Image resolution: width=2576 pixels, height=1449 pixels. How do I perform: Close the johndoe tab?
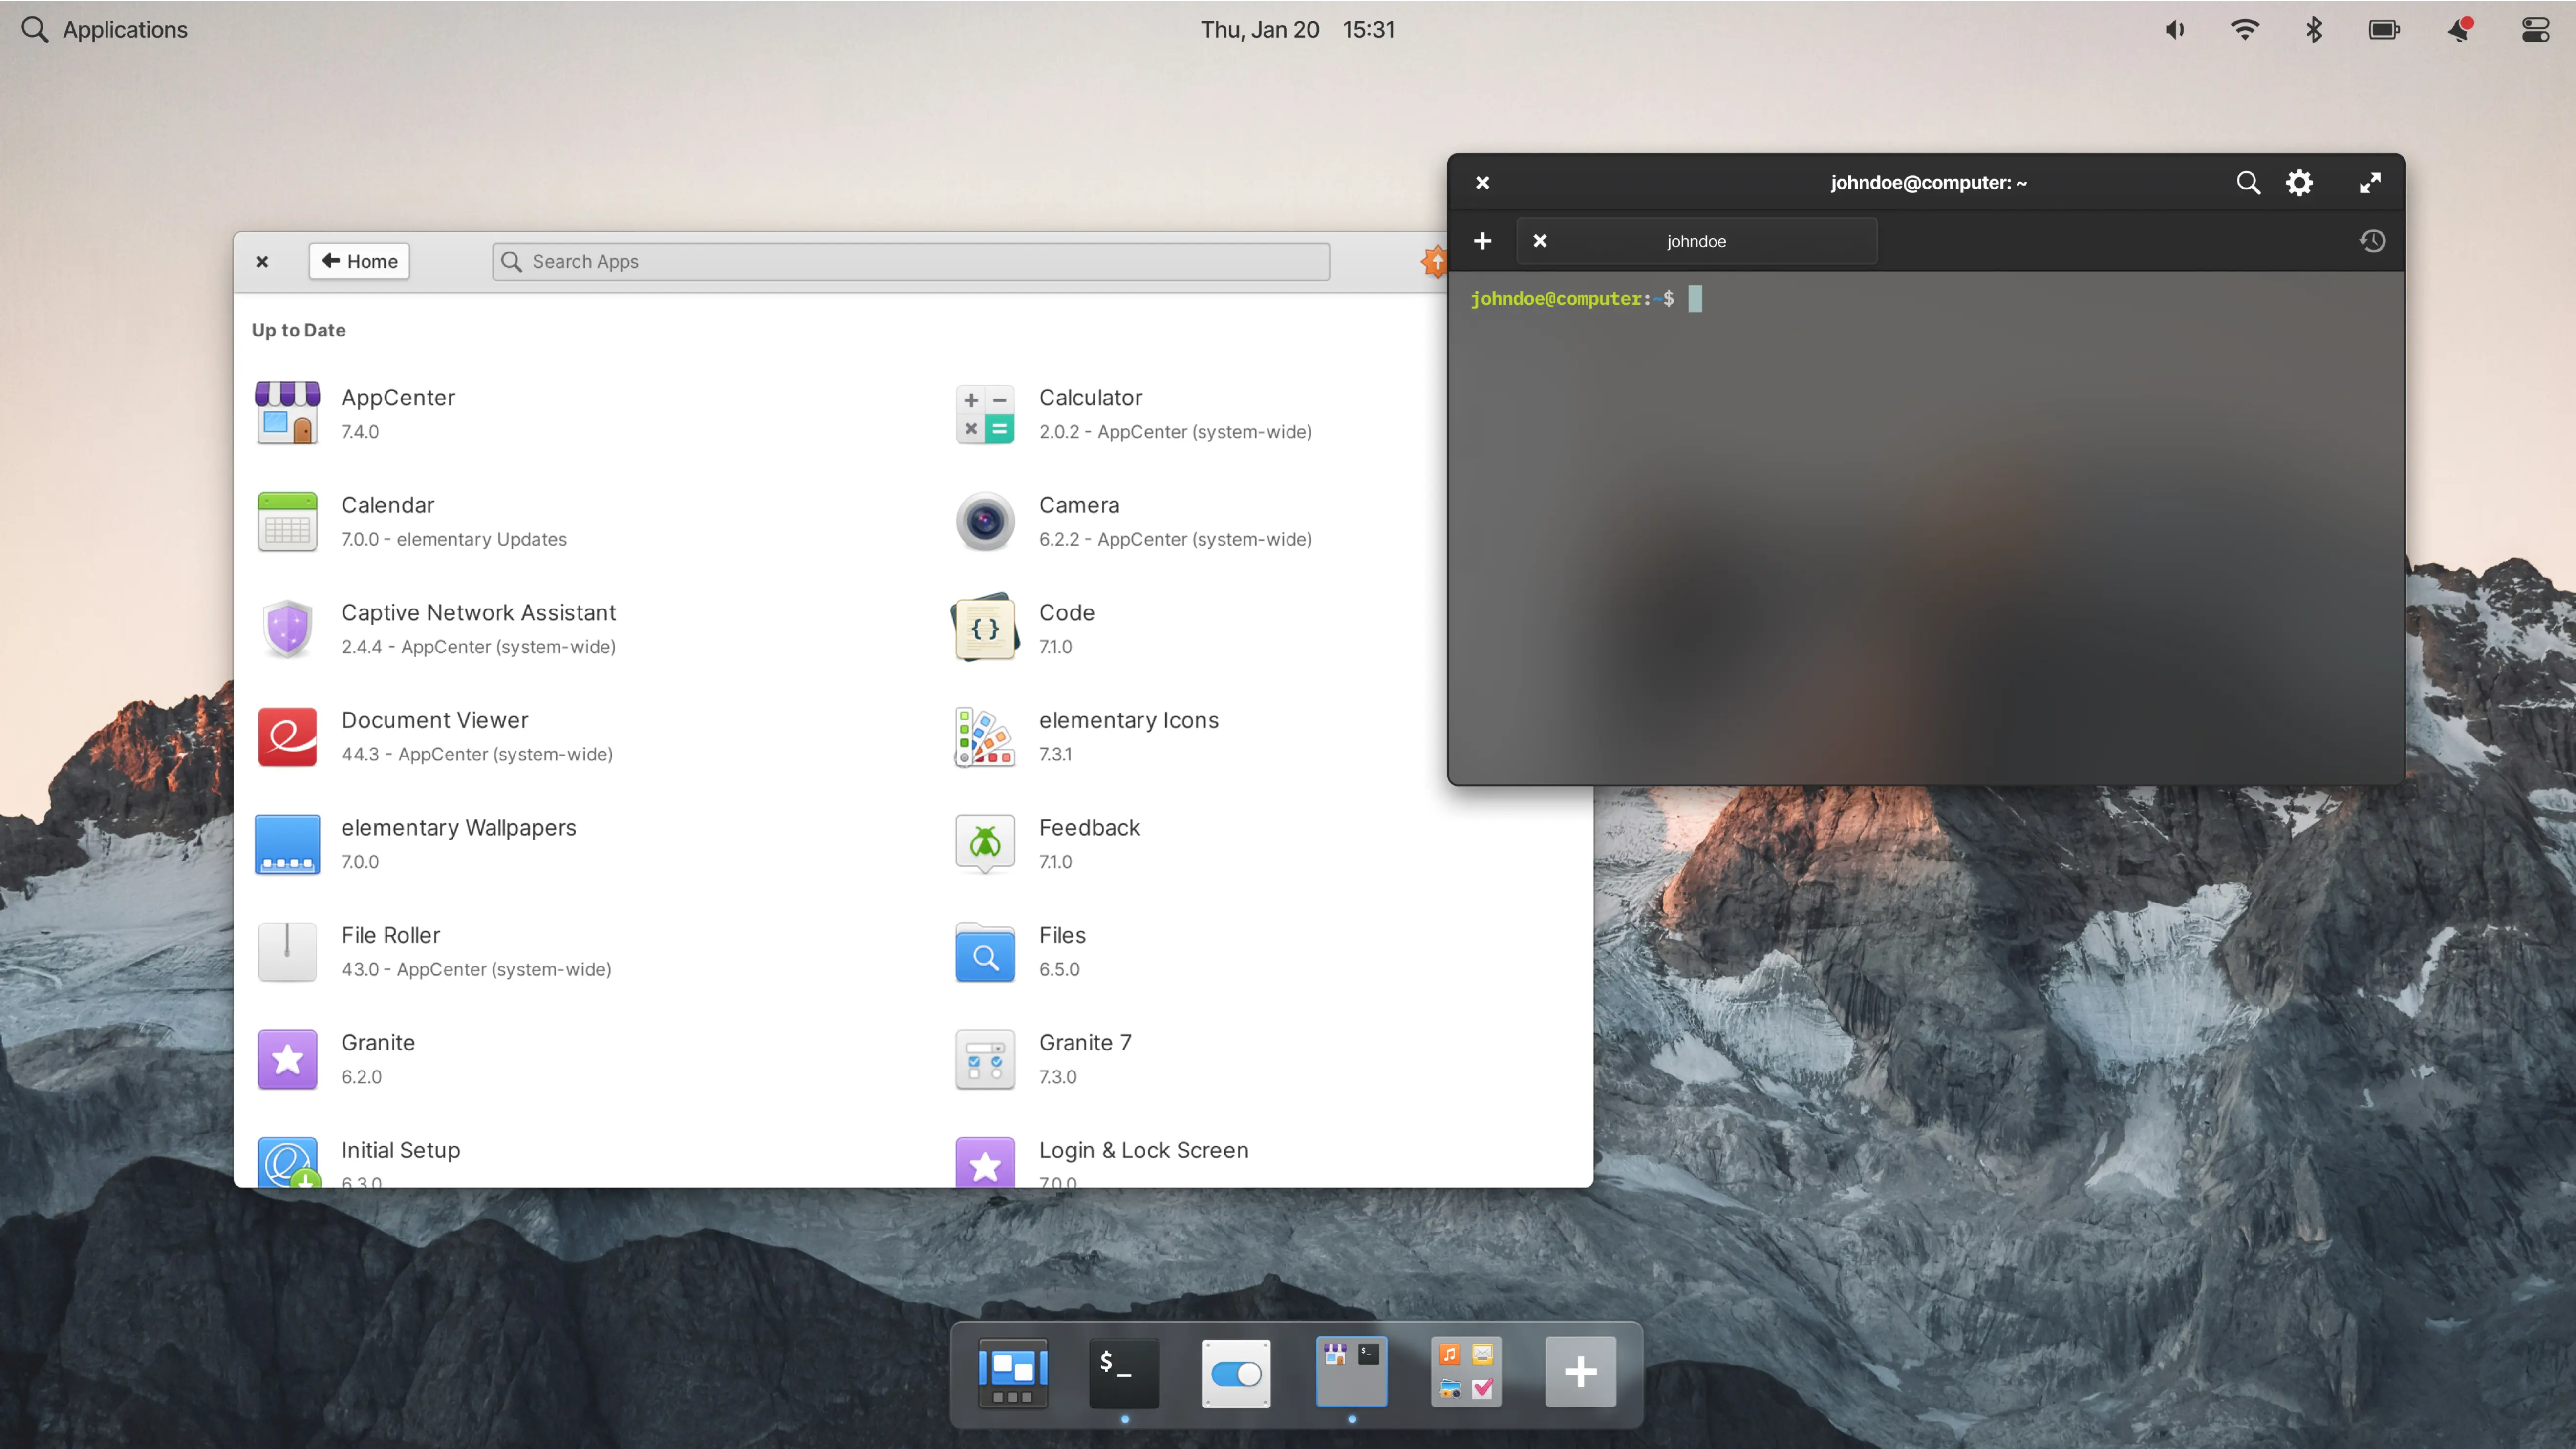pyautogui.click(x=1540, y=241)
